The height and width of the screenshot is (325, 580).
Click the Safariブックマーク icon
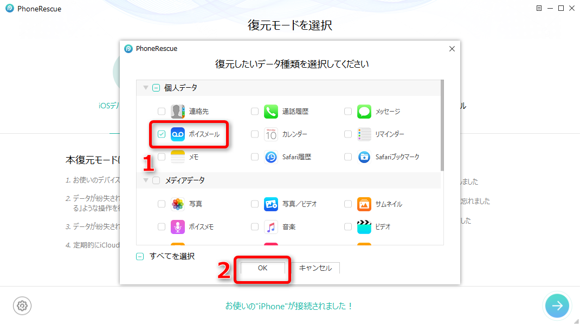tap(364, 157)
